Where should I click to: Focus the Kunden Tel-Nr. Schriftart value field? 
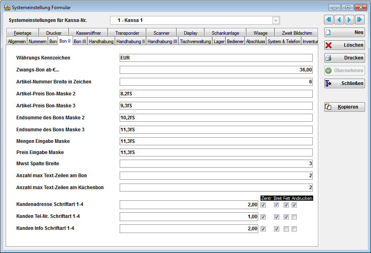tap(189, 217)
